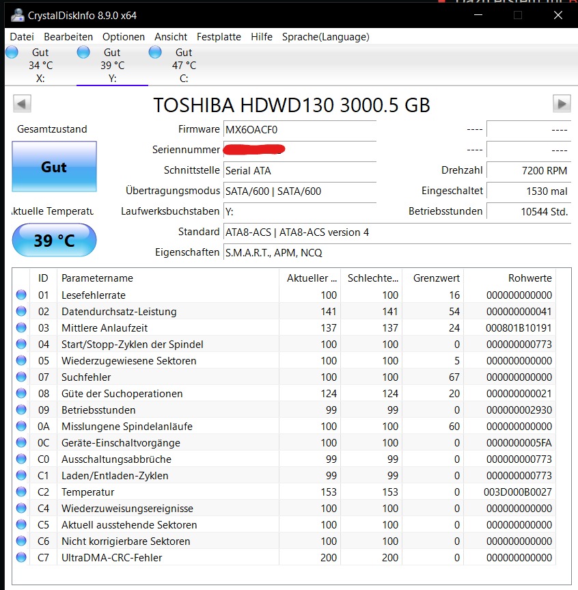Click raw value 000000002930

(519, 410)
